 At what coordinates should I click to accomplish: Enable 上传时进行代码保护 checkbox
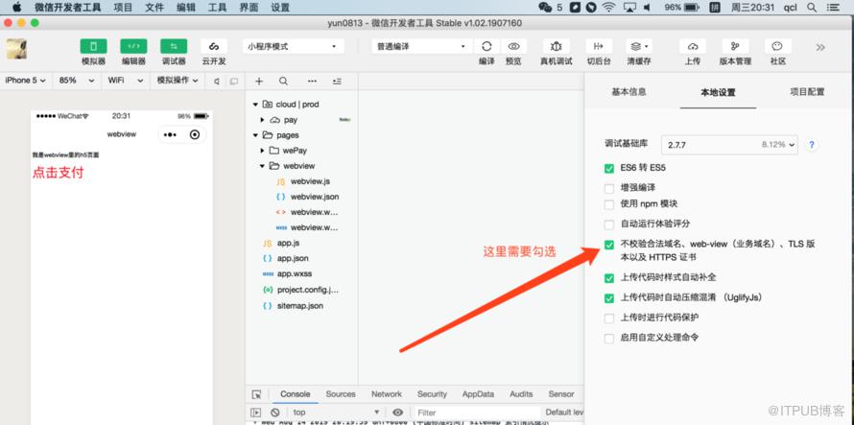(609, 319)
